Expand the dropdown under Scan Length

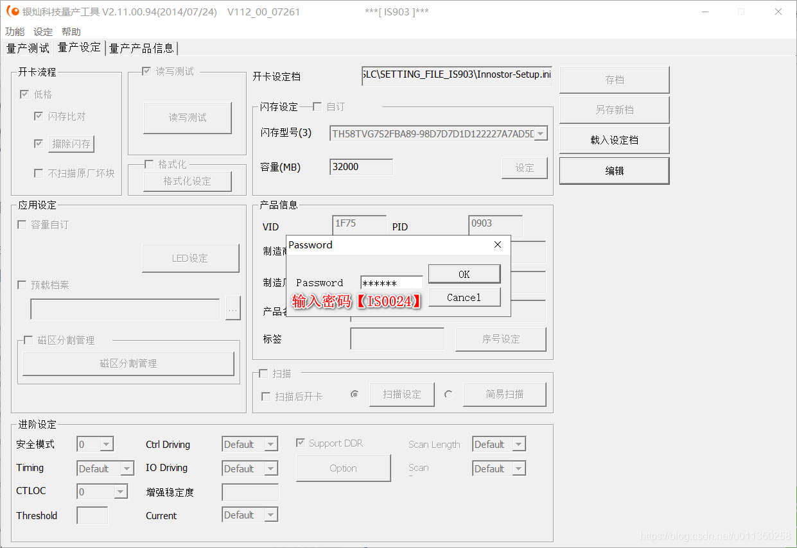[x=519, y=468]
